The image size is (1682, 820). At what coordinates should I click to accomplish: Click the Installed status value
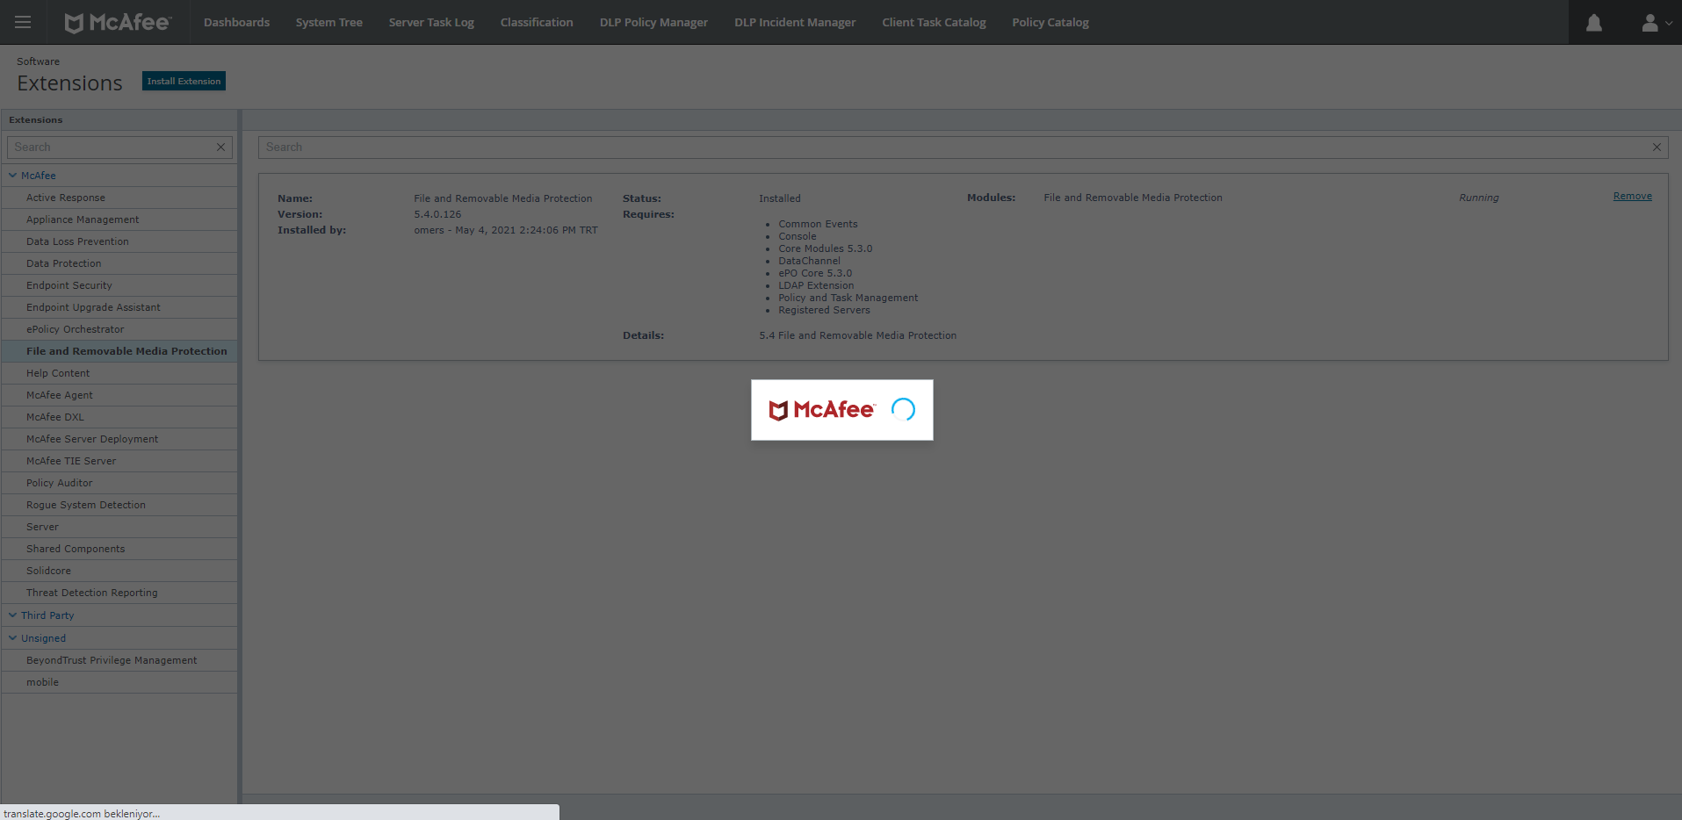coord(780,198)
